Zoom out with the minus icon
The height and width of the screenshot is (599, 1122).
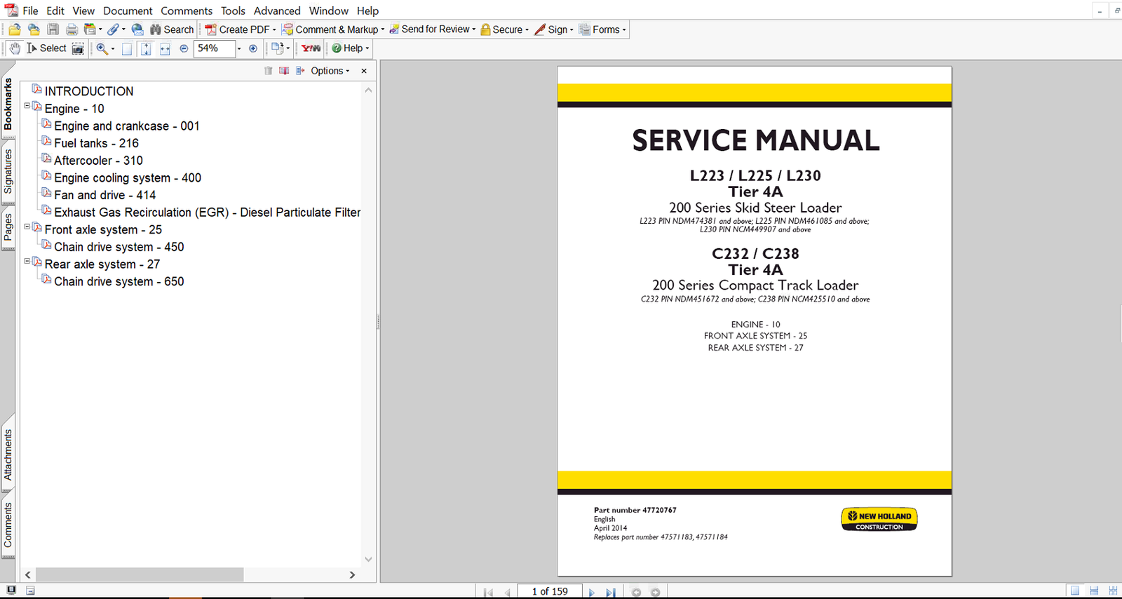(x=184, y=48)
